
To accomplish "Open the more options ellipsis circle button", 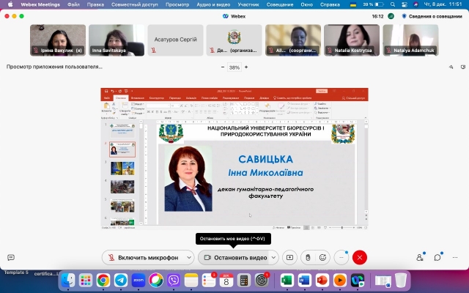I will (x=341, y=257).
